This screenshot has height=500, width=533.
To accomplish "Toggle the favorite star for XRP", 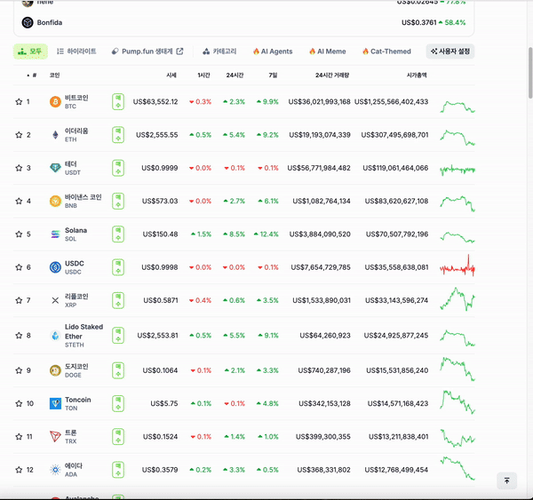I will (19, 301).
